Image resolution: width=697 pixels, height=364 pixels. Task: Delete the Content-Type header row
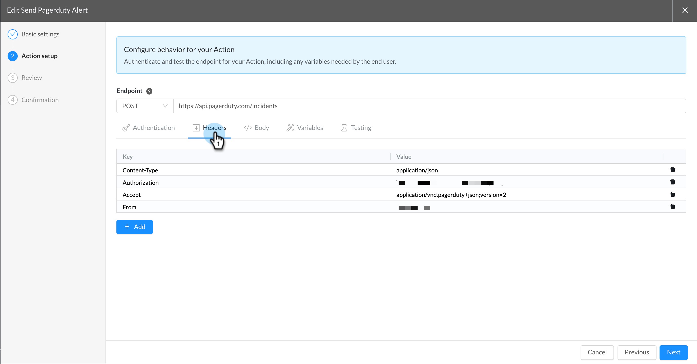[672, 170]
